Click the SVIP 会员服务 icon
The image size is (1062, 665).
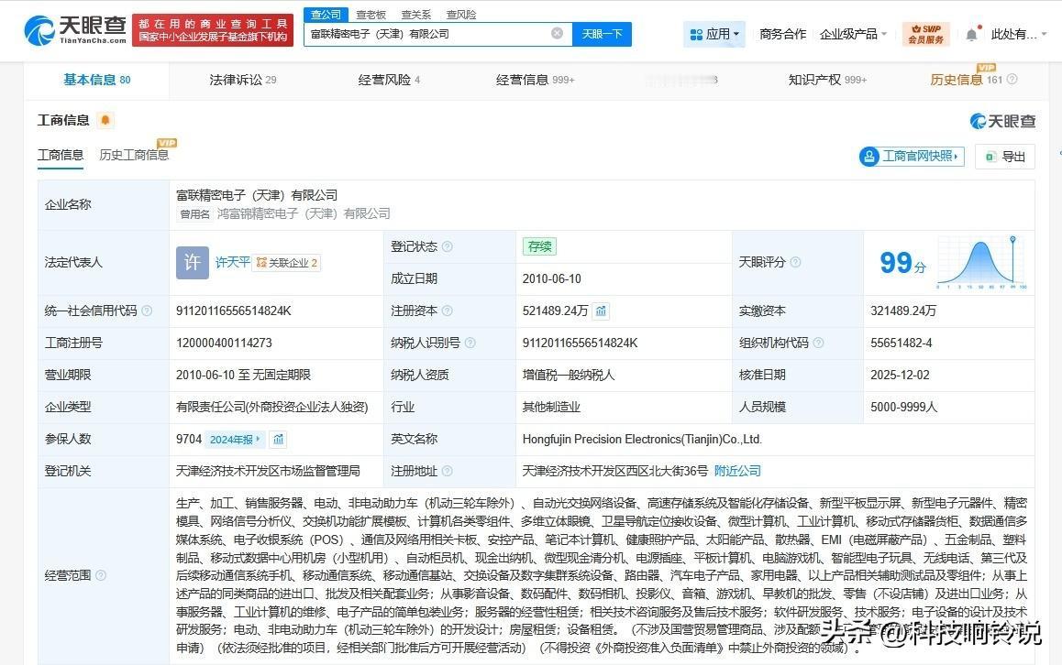pyautogui.click(x=926, y=33)
